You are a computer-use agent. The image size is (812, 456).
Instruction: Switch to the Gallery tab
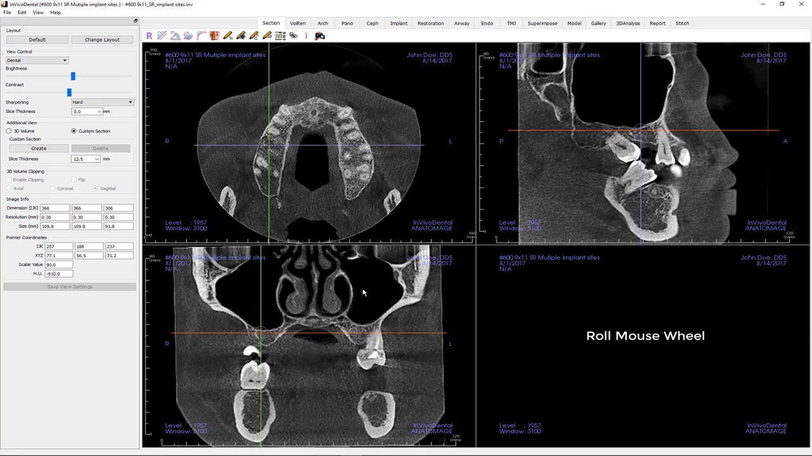(599, 23)
